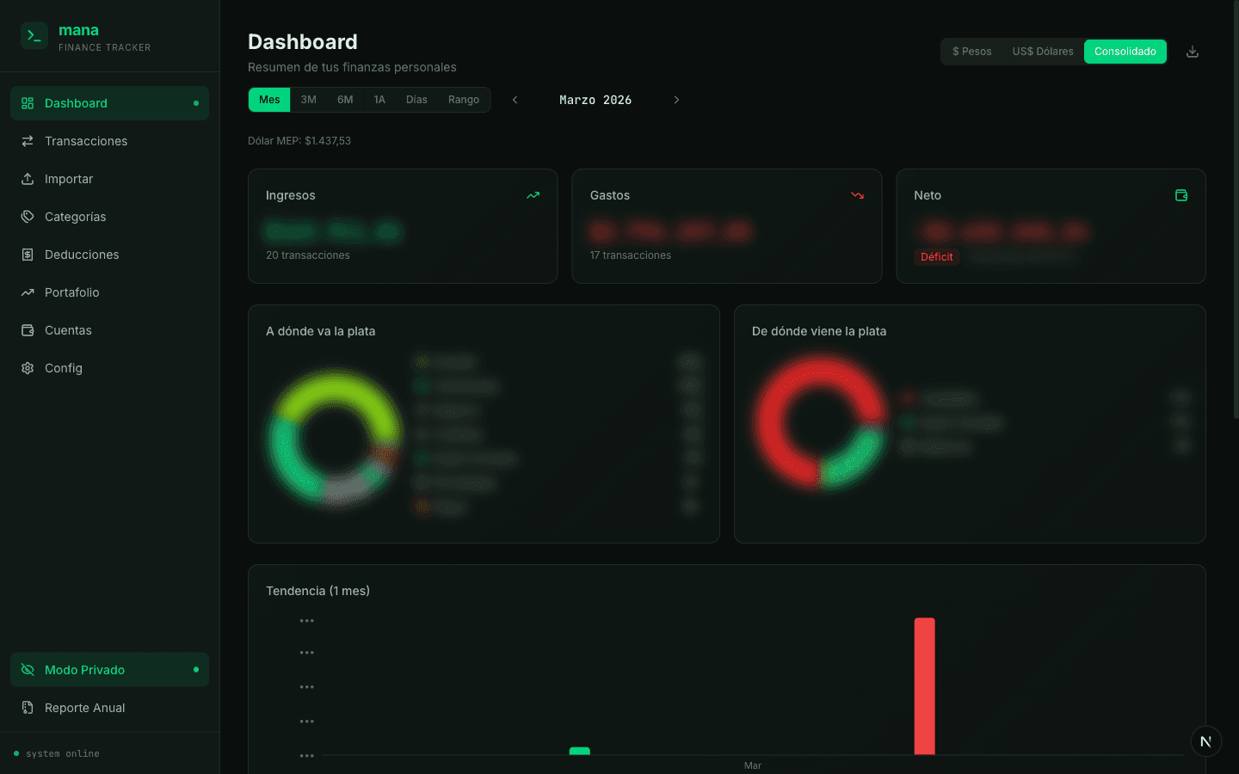Go to the next month with the right chevron

[676, 100]
